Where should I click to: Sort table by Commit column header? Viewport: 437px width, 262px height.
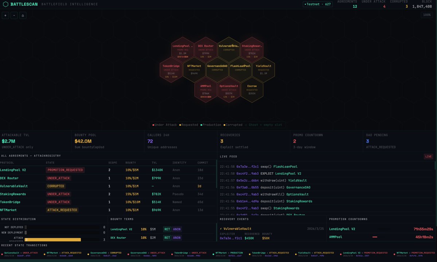click(203, 163)
